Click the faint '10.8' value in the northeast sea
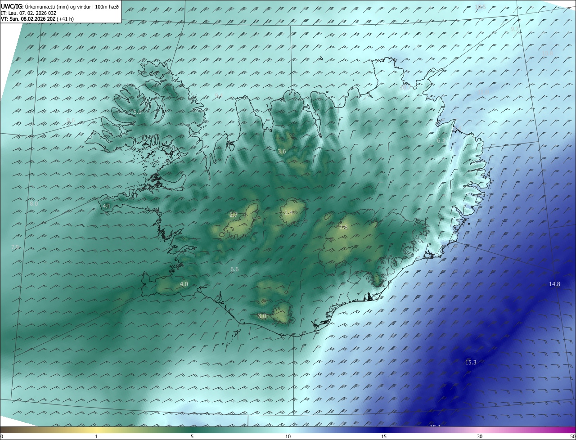 pos(547,53)
